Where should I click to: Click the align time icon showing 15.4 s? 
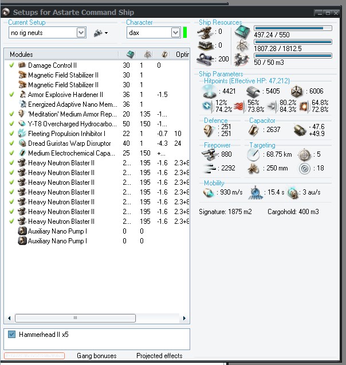tap(255, 192)
